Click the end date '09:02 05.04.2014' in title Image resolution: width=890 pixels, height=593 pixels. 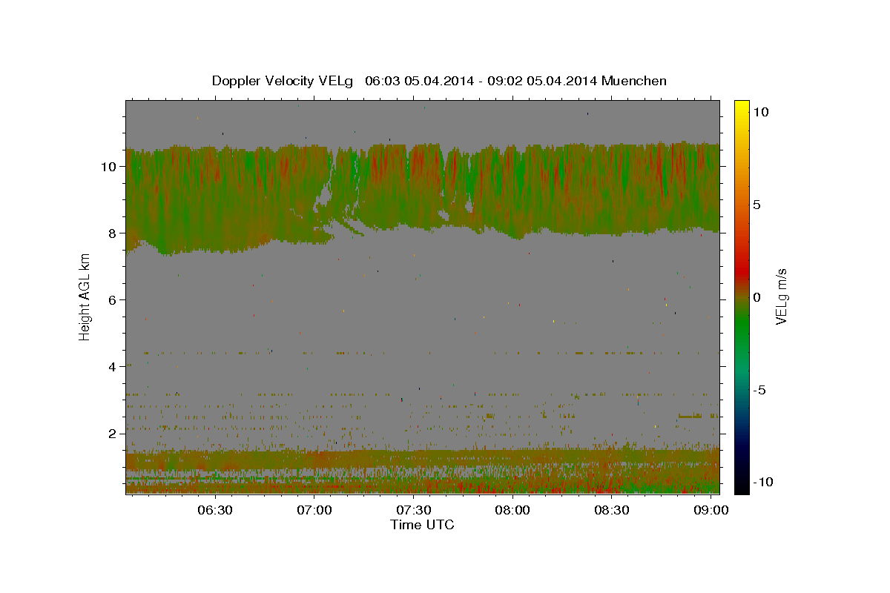point(541,81)
